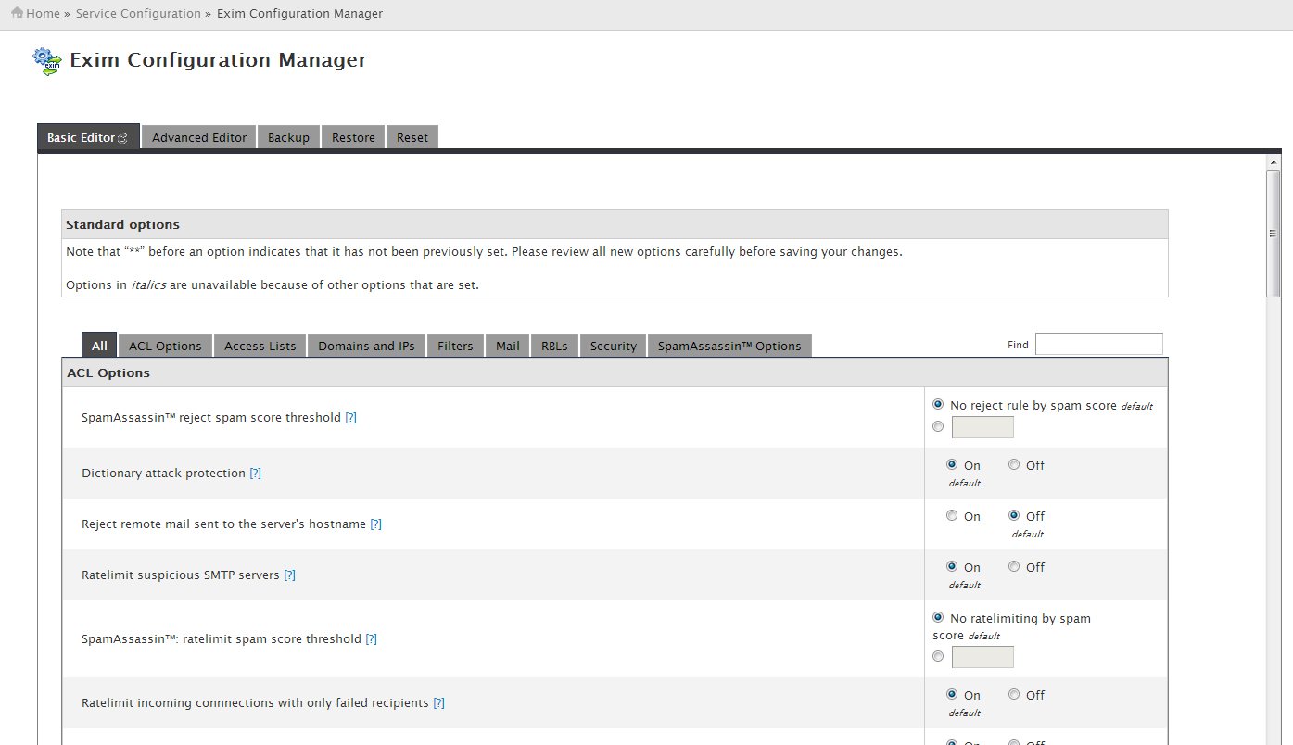
Task: Open help for SpamAssassin ratelimit spam score threshold
Action: pos(371,639)
